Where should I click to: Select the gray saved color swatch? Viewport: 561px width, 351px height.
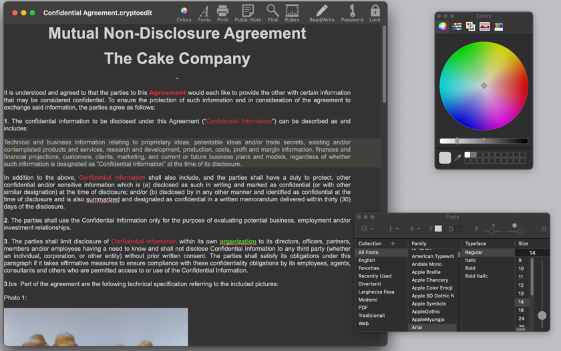coord(474,154)
